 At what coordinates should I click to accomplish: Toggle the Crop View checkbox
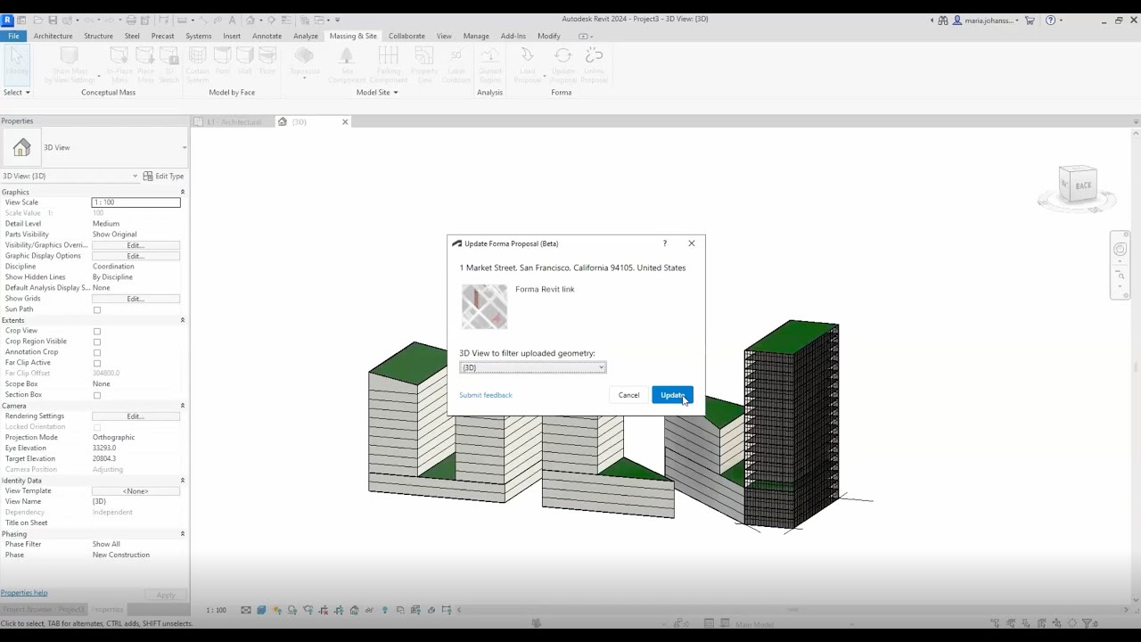click(97, 331)
